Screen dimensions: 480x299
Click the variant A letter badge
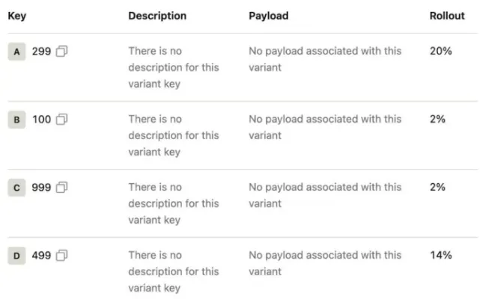coord(16,52)
